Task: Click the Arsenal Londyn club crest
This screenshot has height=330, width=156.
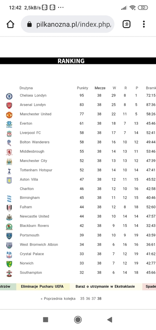Action: click(x=9, y=105)
